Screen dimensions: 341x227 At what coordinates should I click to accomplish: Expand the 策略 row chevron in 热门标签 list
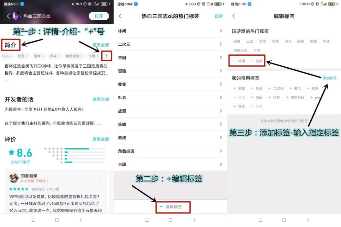pyautogui.click(x=221, y=124)
